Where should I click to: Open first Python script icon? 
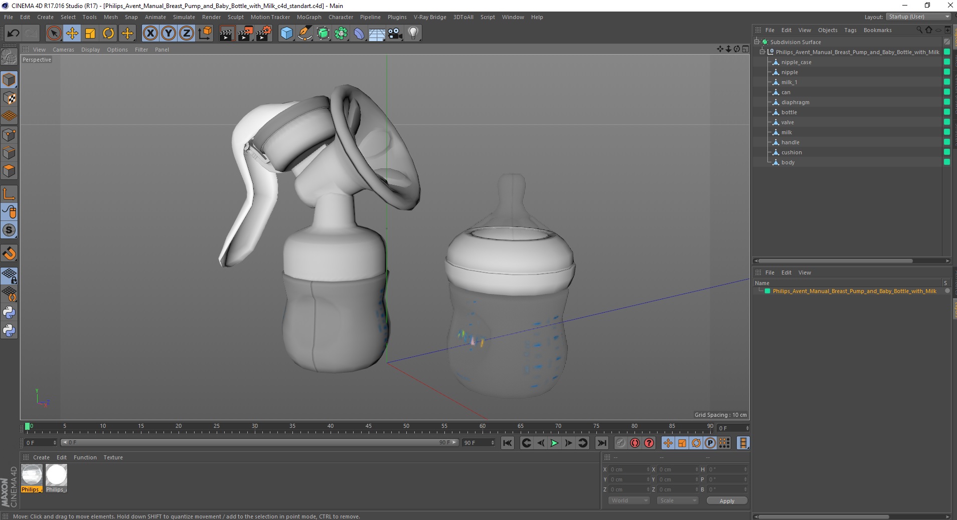pos(9,313)
